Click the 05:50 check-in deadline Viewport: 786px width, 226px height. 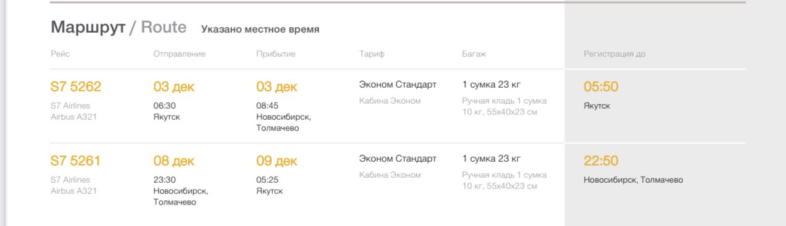point(601,87)
